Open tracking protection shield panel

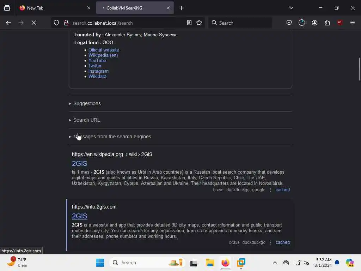click(x=56, y=23)
